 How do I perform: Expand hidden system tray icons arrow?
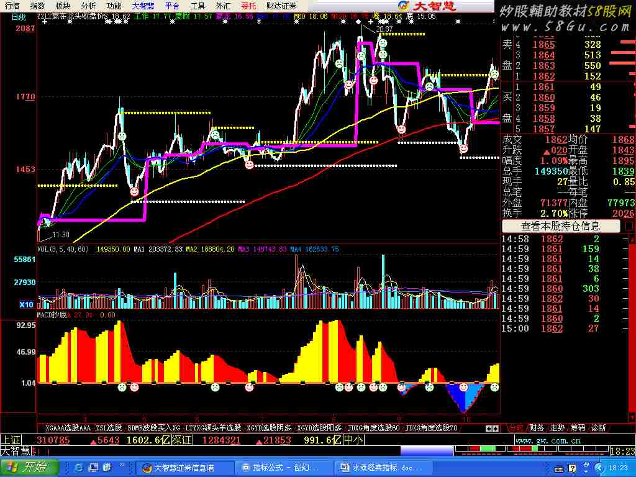599,468
